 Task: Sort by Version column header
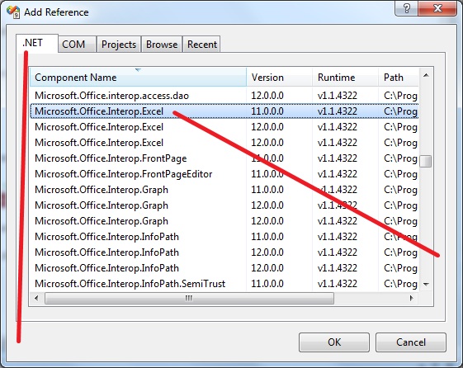279,78
